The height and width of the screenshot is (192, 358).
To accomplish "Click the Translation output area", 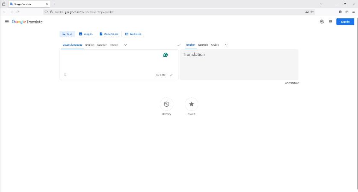I will [239, 65].
